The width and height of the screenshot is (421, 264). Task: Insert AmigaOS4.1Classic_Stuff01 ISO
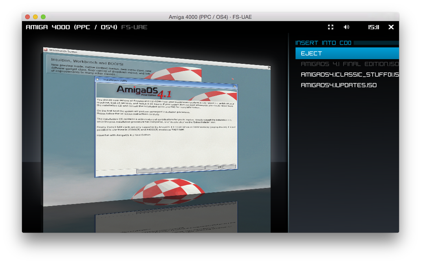pos(350,74)
